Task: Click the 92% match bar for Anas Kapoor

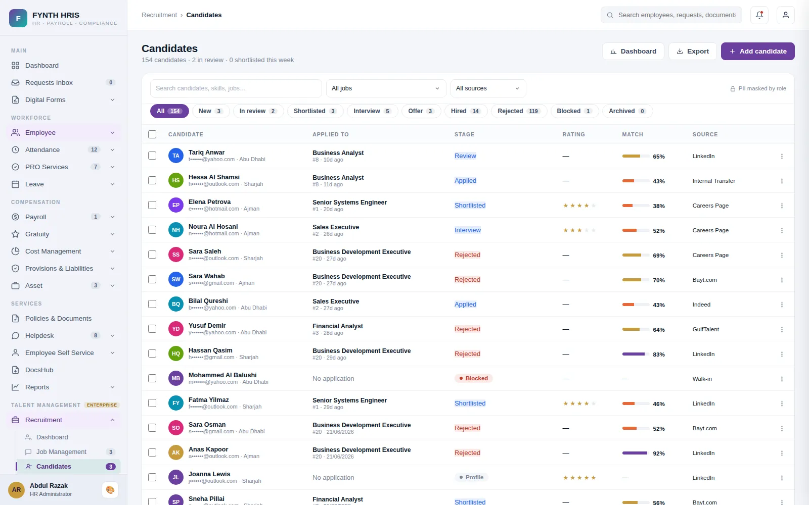Action: [636, 453]
